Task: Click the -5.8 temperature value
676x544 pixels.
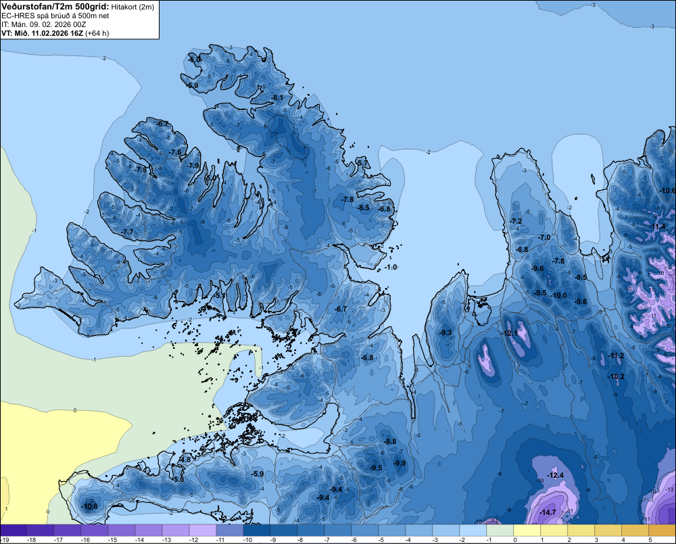Action: (x=178, y=479)
